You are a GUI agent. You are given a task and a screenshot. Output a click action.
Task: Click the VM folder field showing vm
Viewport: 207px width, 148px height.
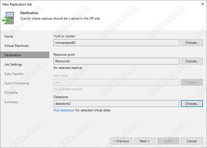116,82
